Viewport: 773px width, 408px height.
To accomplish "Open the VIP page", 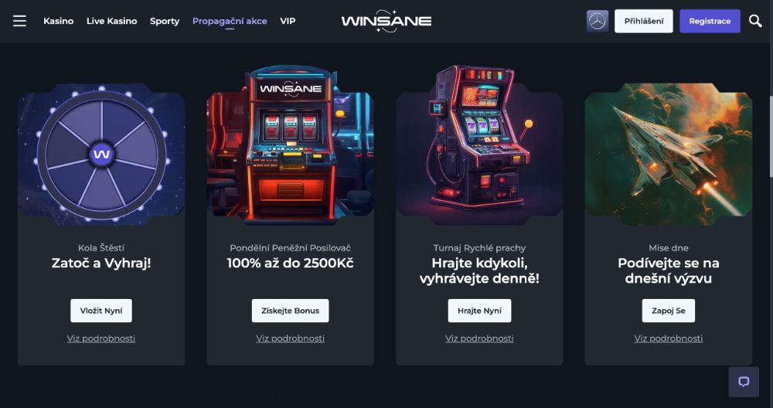I will [288, 21].
